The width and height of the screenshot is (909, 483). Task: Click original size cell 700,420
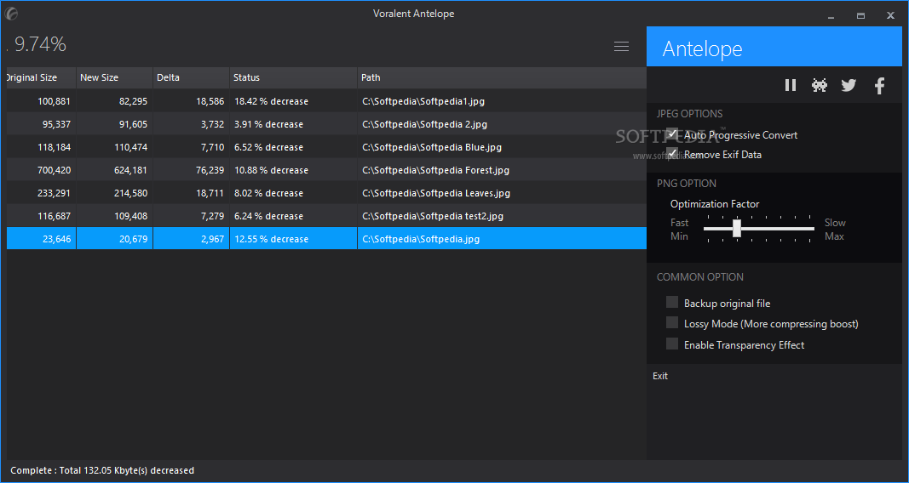coord(41,170)
